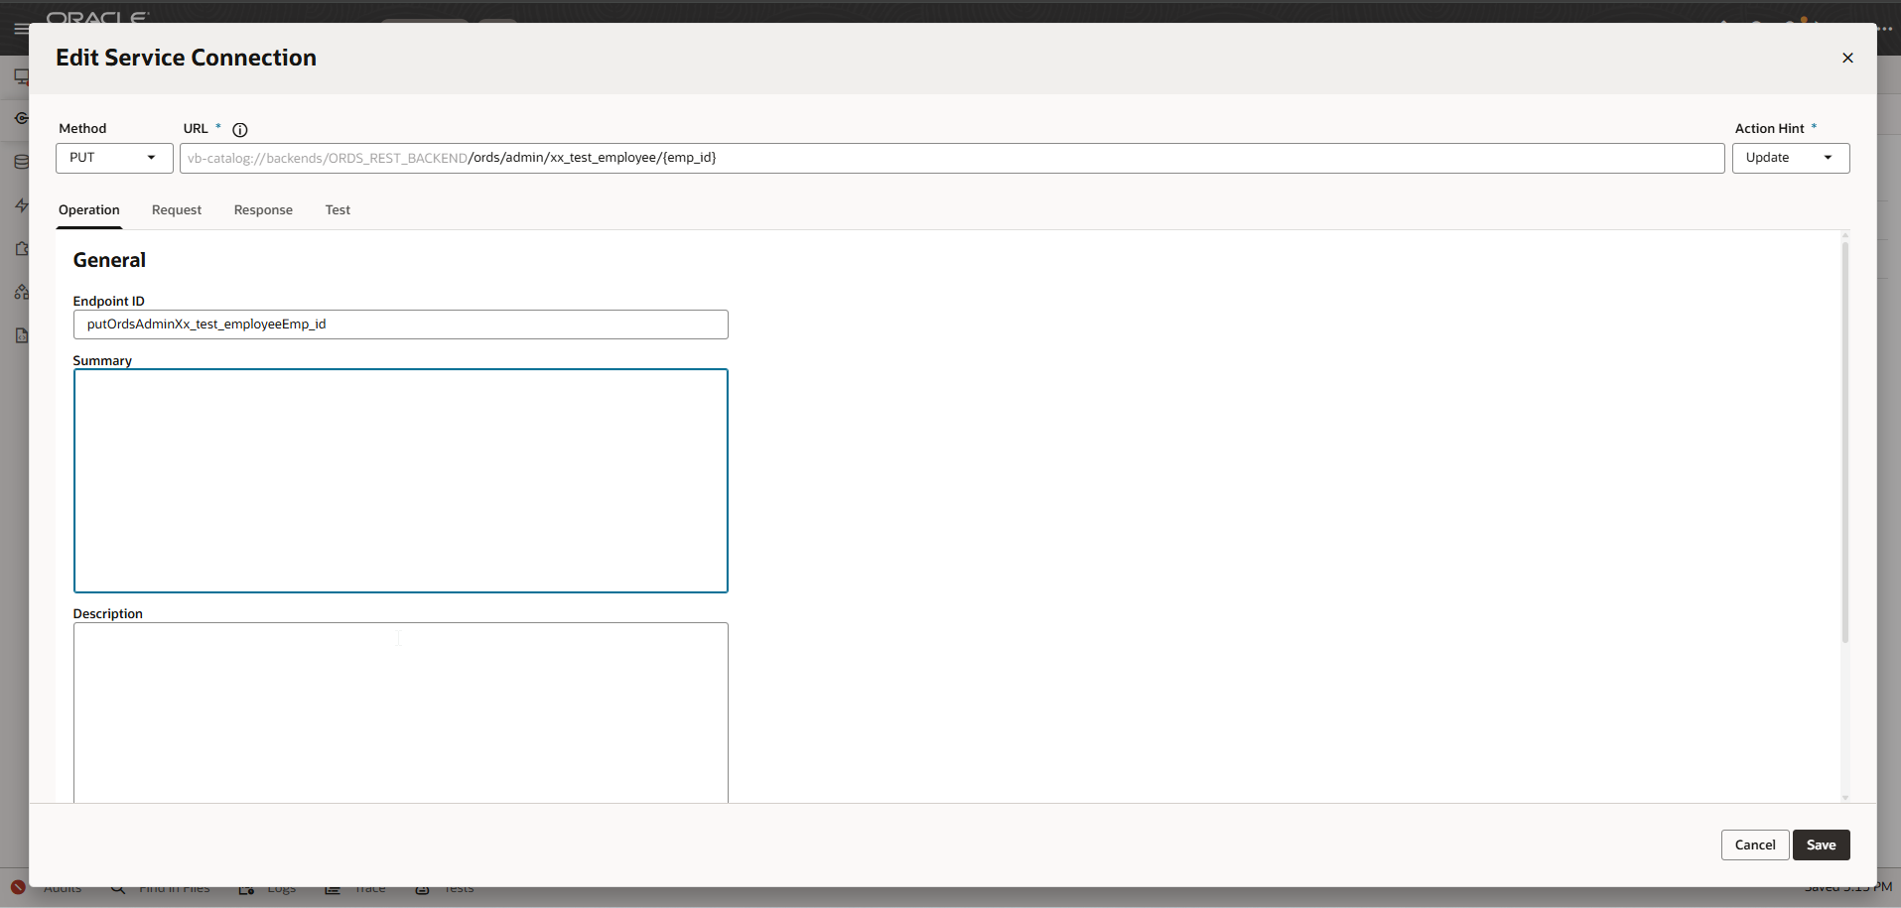Click the Cancel button
Screen dimensions: 1901x908
[x=1754, y=845]
